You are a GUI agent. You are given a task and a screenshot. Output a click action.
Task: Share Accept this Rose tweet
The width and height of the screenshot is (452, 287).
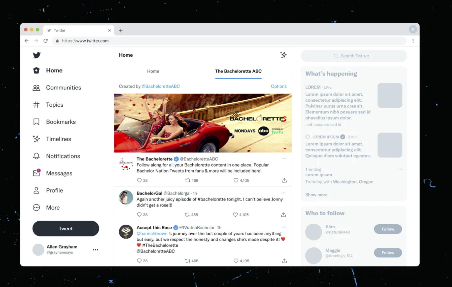tap(284, 261)
